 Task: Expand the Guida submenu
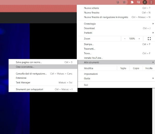(116, 79)
